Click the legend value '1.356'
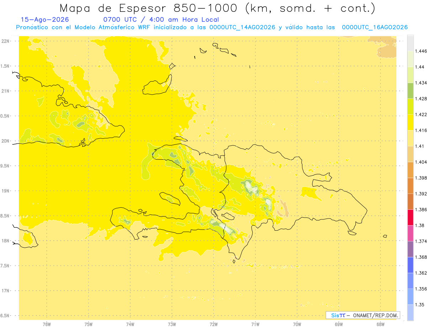 (x=421, y=289)
